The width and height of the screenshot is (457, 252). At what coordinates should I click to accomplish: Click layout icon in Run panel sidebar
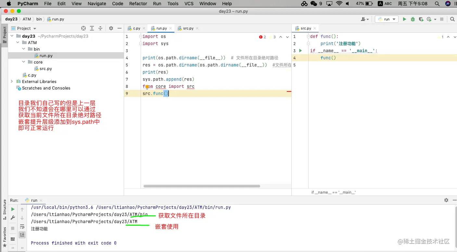(x=13, y=239)
